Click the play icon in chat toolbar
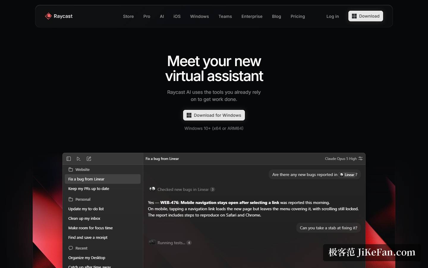Screen dimensions: 428x268 click(x=78, y=159)
